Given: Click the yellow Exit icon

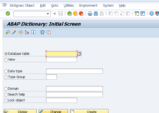Looking at the screenshot, I should (75, 13).
